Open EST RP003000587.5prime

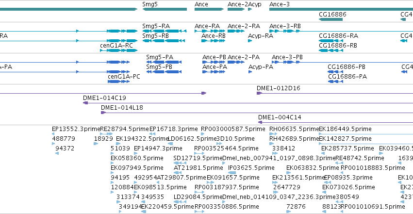[233, 129]
